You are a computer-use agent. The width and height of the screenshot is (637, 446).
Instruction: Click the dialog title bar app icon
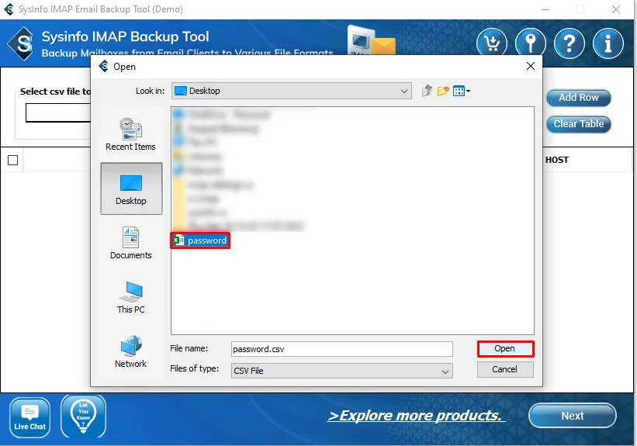click(x=104, y=66)
